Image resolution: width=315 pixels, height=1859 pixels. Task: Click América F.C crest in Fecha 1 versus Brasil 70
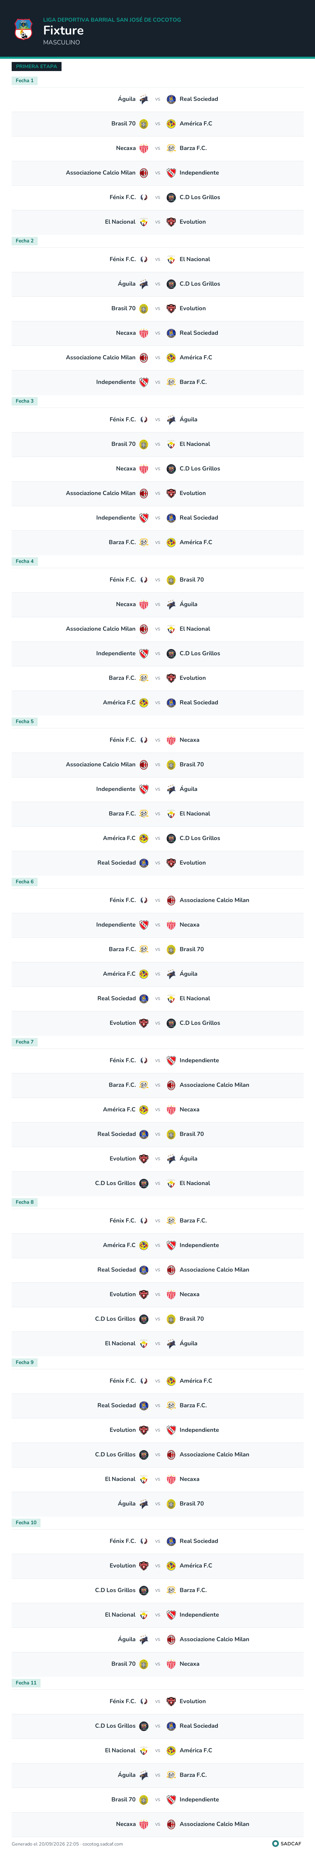tap(171, 123)
